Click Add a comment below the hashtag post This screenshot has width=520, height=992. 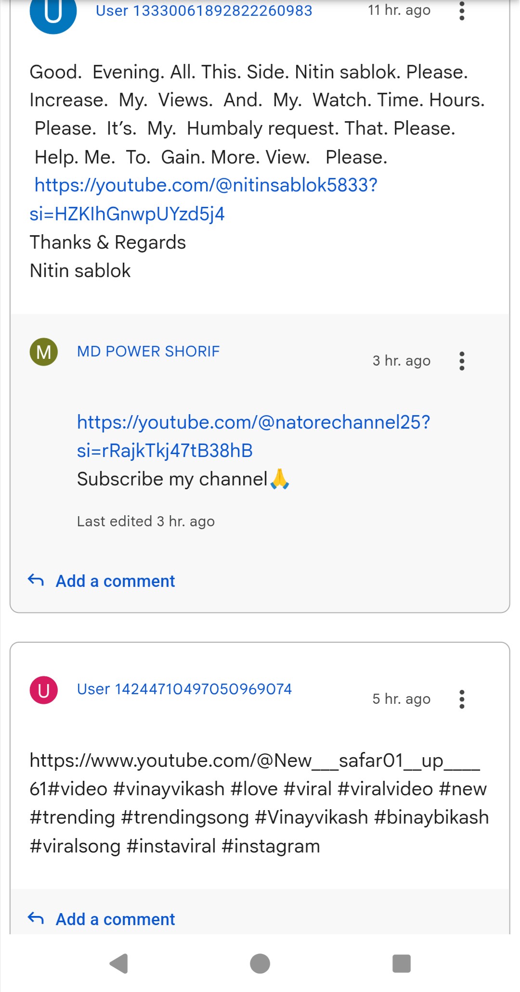(x=115, y=919)
